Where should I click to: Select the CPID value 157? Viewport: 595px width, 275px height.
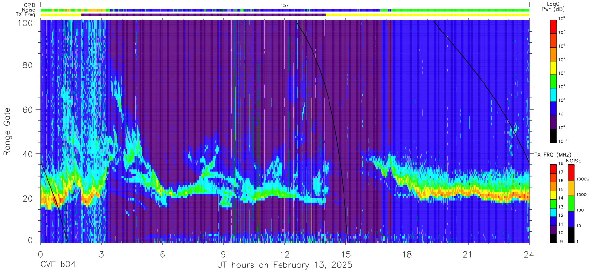[x=284, y=5]
